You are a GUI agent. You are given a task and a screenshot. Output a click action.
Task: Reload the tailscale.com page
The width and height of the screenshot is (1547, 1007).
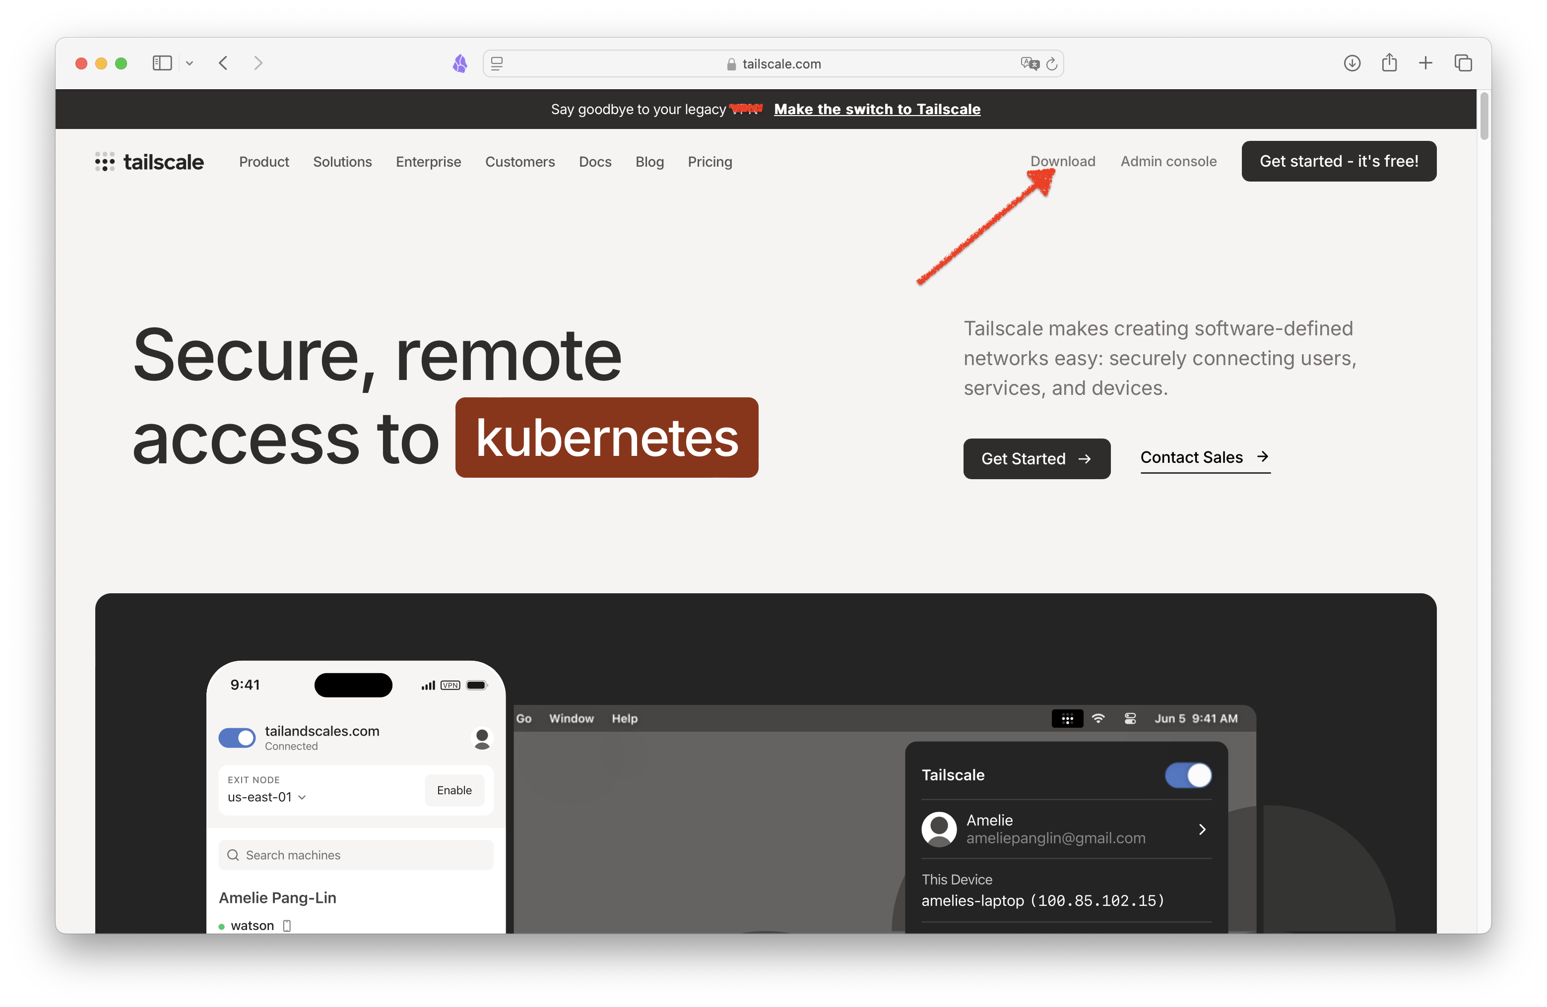pos(1052,63)
